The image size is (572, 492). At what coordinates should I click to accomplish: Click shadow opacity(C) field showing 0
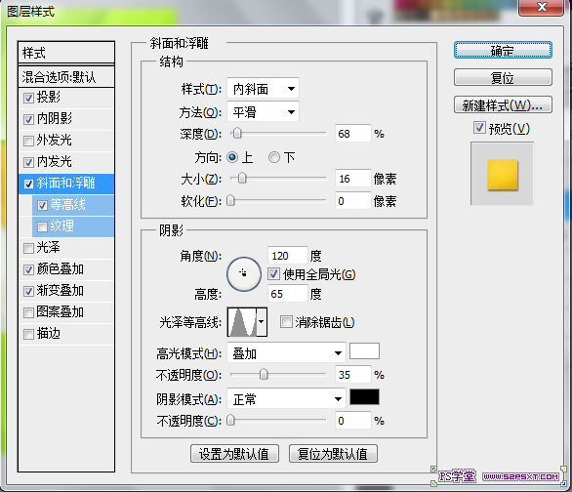(353, 421)
